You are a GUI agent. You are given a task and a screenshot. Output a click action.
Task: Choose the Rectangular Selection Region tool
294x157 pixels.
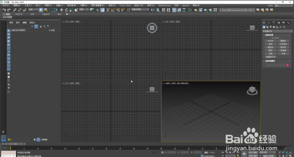51,10
